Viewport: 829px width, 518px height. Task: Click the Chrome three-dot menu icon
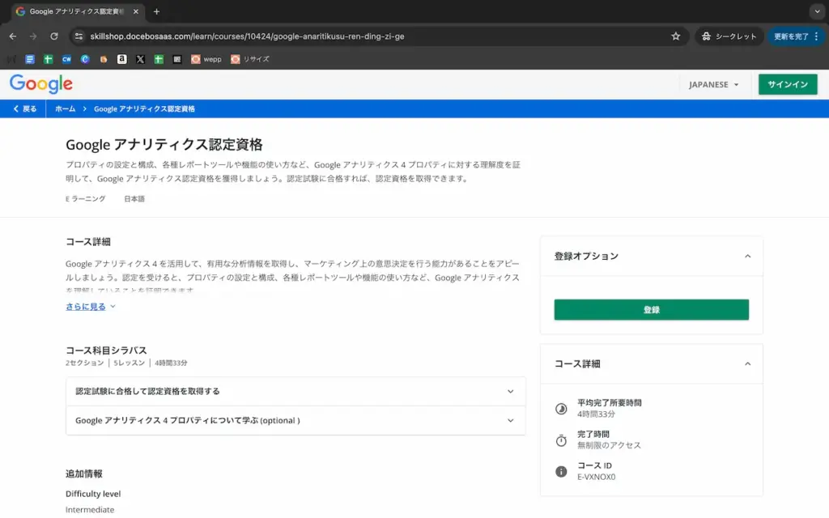pyautogui.click(x=817, y=36)
